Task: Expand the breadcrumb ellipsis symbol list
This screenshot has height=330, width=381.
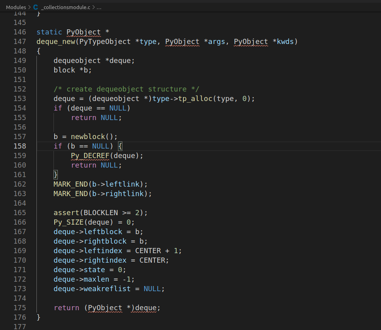Action: [99, 7]
